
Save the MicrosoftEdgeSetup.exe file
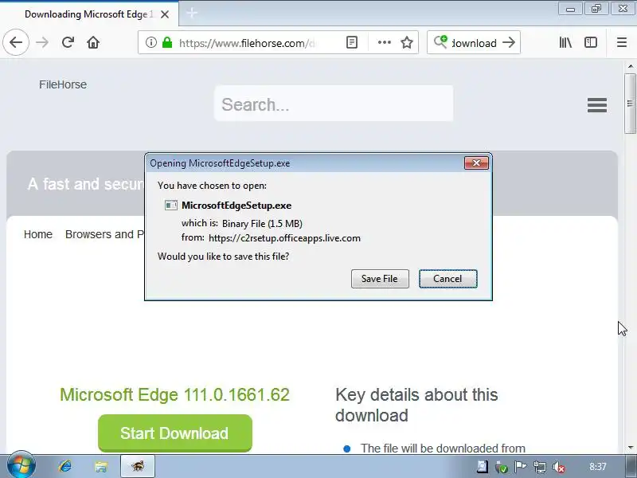point(380,279)
